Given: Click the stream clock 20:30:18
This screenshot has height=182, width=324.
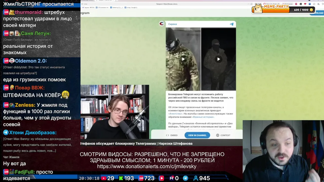Looking at the screenshot, I should click(89, 178).
